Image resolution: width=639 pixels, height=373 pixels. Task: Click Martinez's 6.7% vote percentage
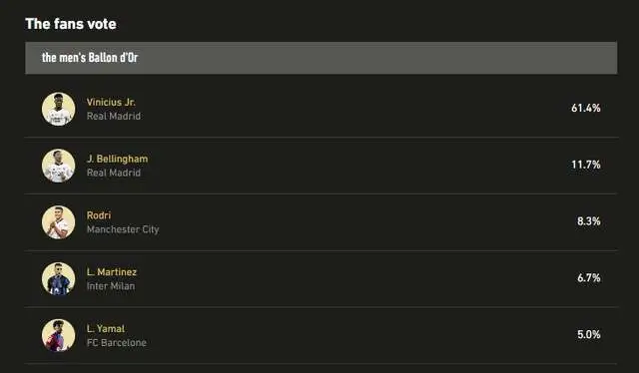click(x=588, y=277)
